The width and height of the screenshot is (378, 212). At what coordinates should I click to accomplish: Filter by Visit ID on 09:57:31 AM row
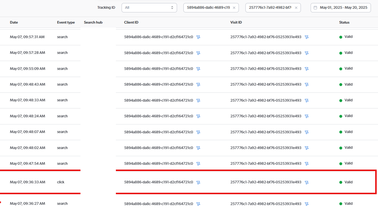point(306,37)
